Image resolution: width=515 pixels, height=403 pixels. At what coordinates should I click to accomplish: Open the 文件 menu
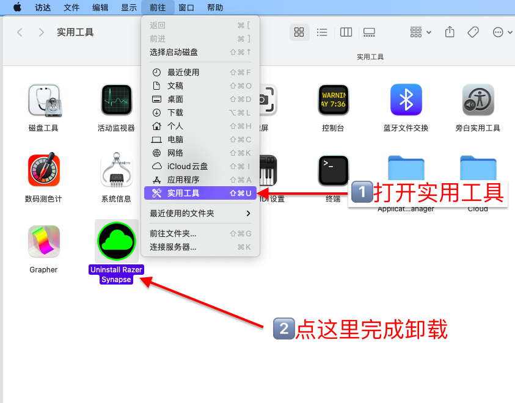click(x=71, y=7)
